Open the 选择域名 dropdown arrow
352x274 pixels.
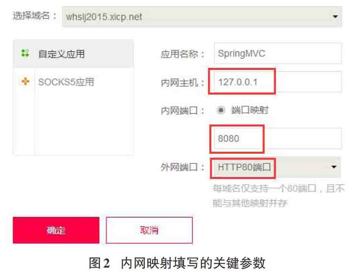tap(335, 17)
